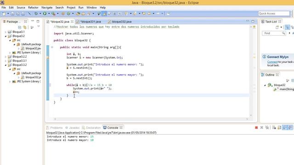294x165 pixels.
Task: Click the Previous Annotation toolbar icon
Action: [135, 14]
